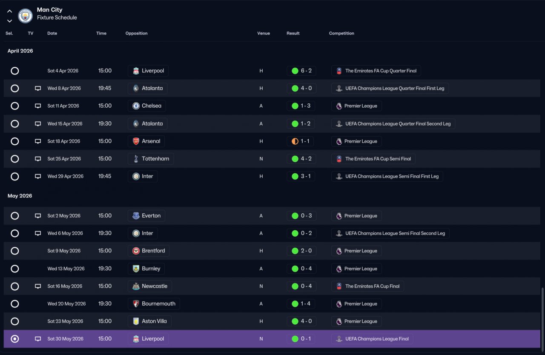The width and height of the screenshot is (545, 355).
Task: Click the Brentford club crest icon
Action: pyautogui.click(x=136, y=251)
